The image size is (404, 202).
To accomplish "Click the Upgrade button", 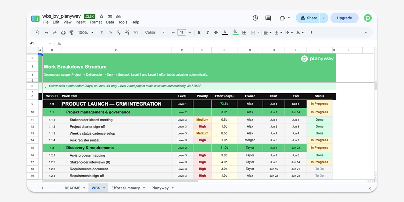I will pyautogui.click(x=344, y=18).
